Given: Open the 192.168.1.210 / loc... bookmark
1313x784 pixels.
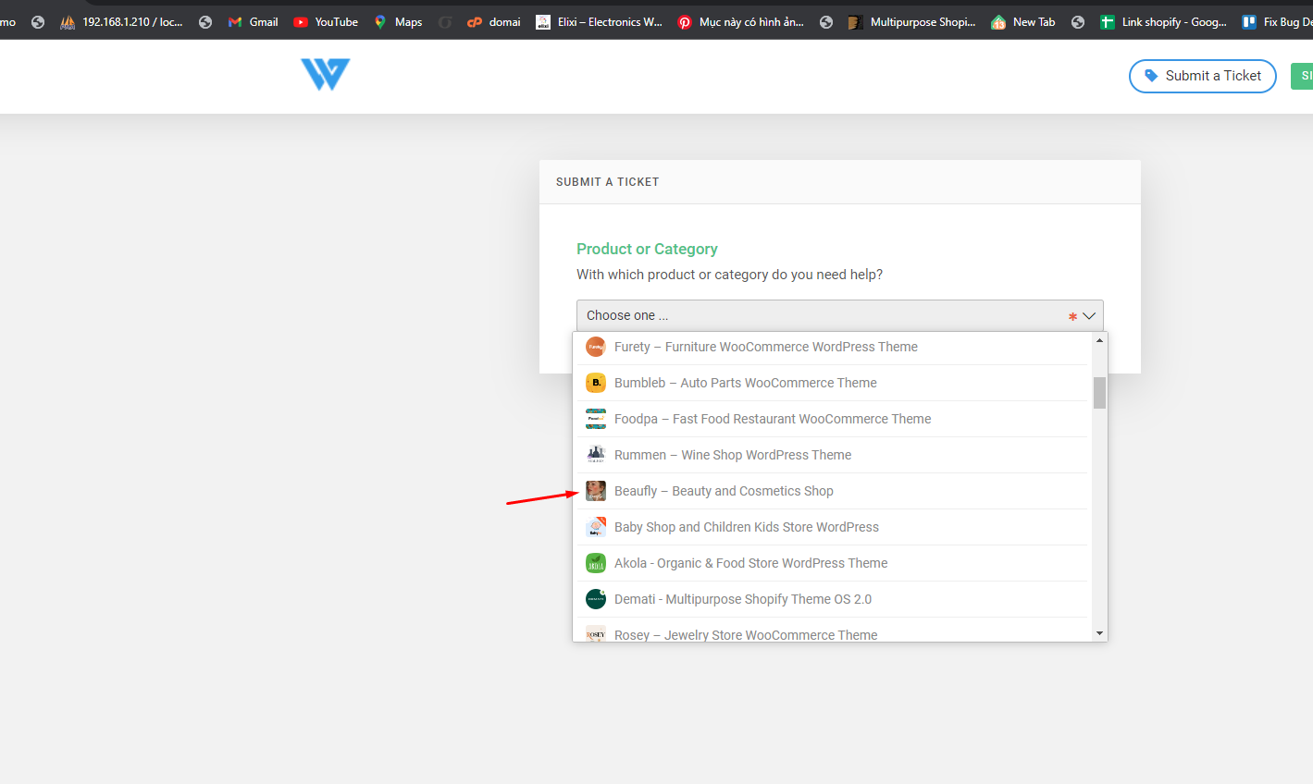Looking at the screenshot, I should (121, 22).
